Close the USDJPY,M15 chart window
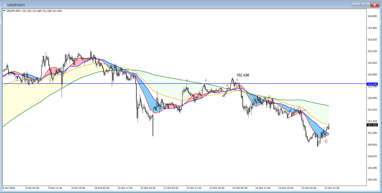 (374, 5)
